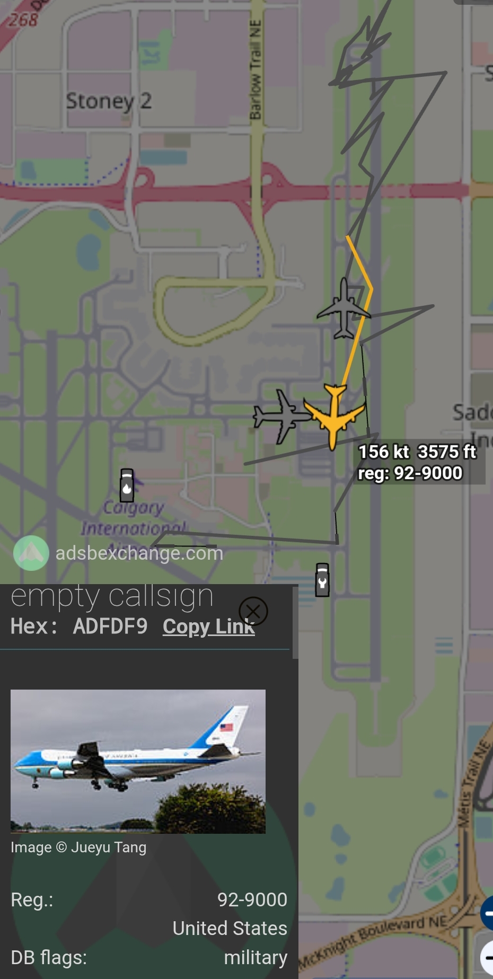Click the adsbexchange green logo icon
This screenshot has height=979, width=493.
click(31, 553)
